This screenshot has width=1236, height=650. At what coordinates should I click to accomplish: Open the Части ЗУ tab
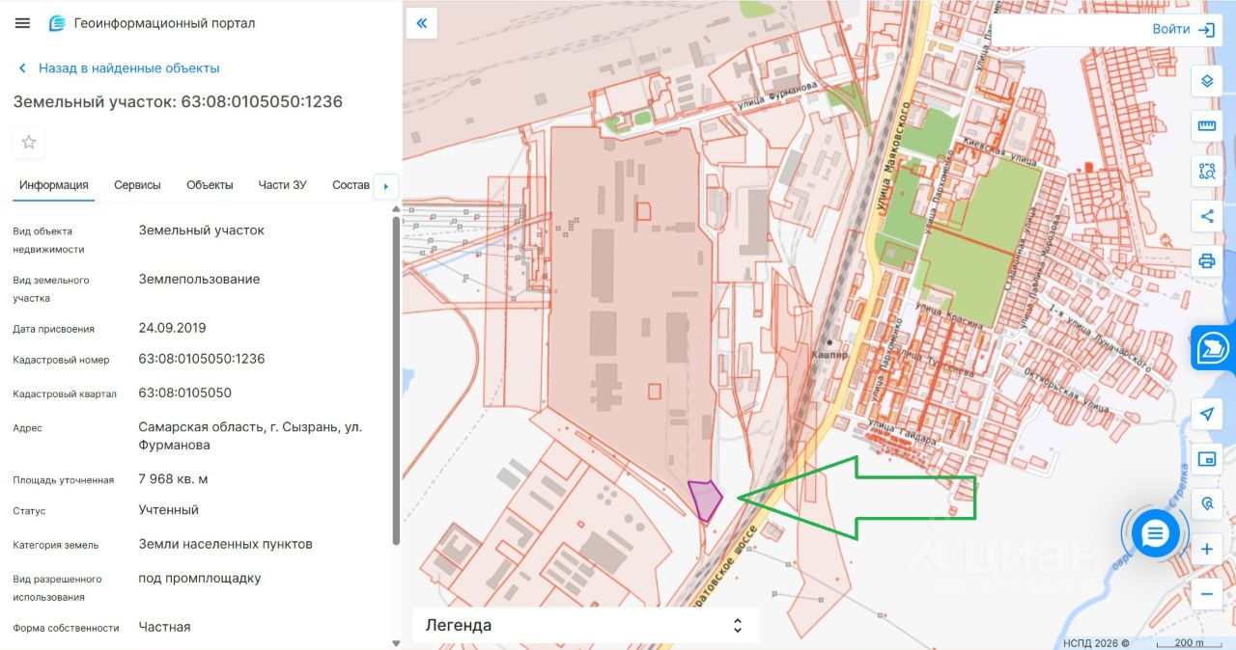tap(283, 185)
